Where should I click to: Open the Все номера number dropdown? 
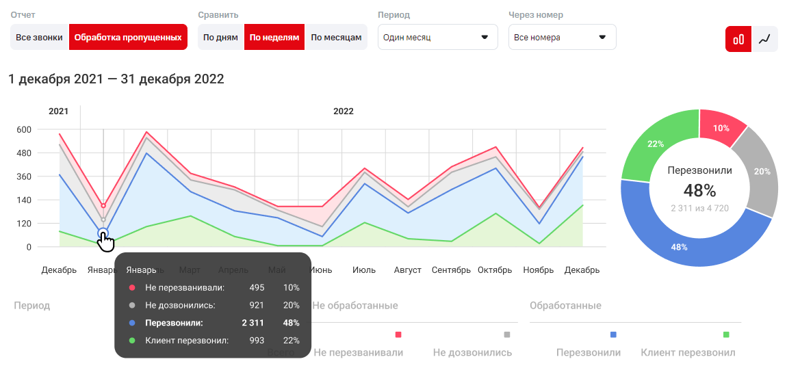click(562, 38)
